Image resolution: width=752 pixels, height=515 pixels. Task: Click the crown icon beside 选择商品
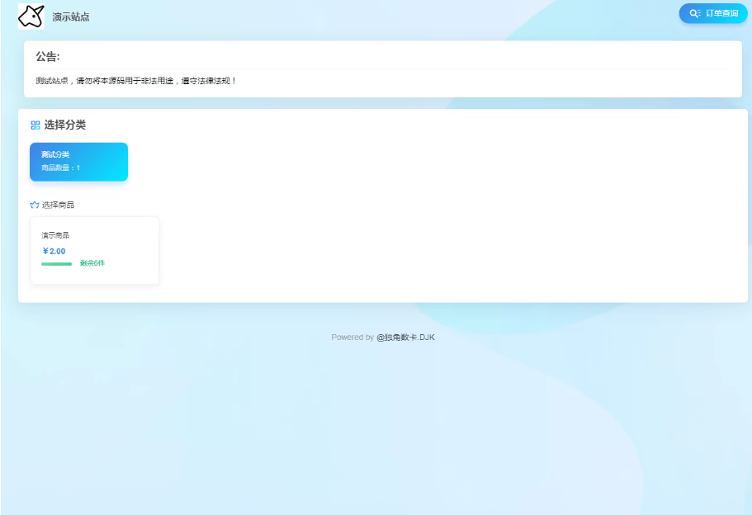35,205
